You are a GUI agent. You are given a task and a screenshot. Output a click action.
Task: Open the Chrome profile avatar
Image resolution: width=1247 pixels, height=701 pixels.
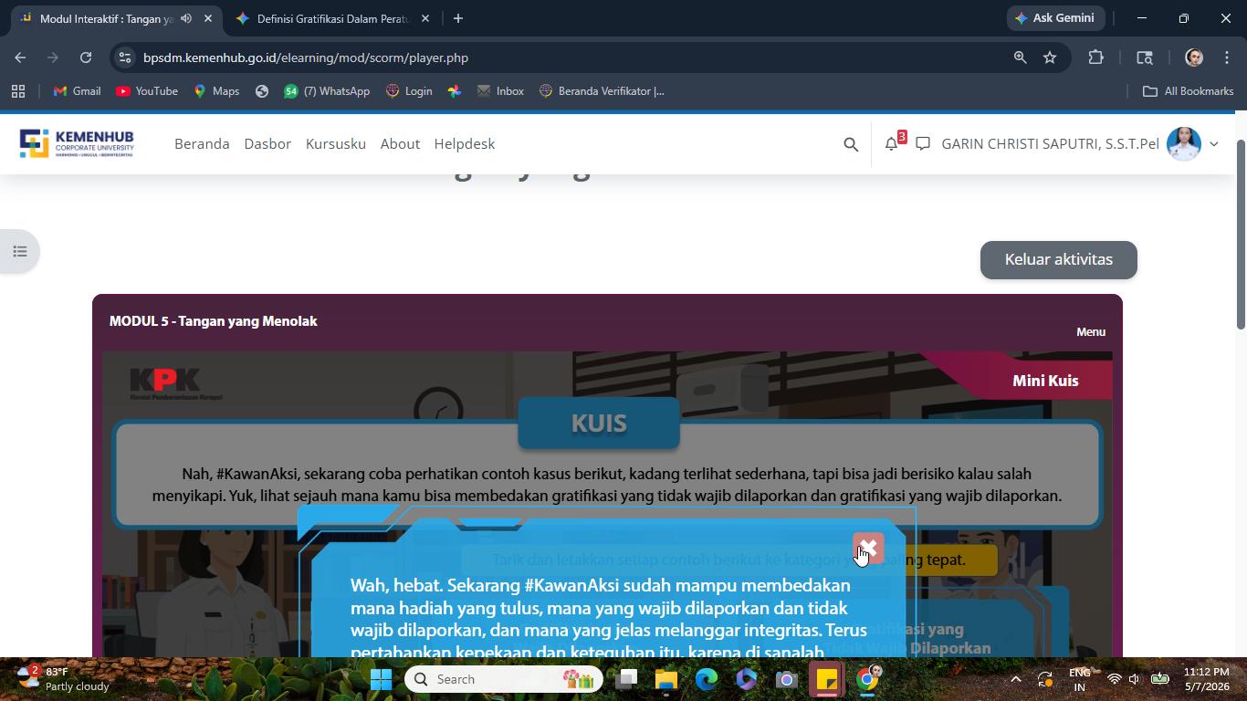pyautogui.click(x=1193, y=58)
